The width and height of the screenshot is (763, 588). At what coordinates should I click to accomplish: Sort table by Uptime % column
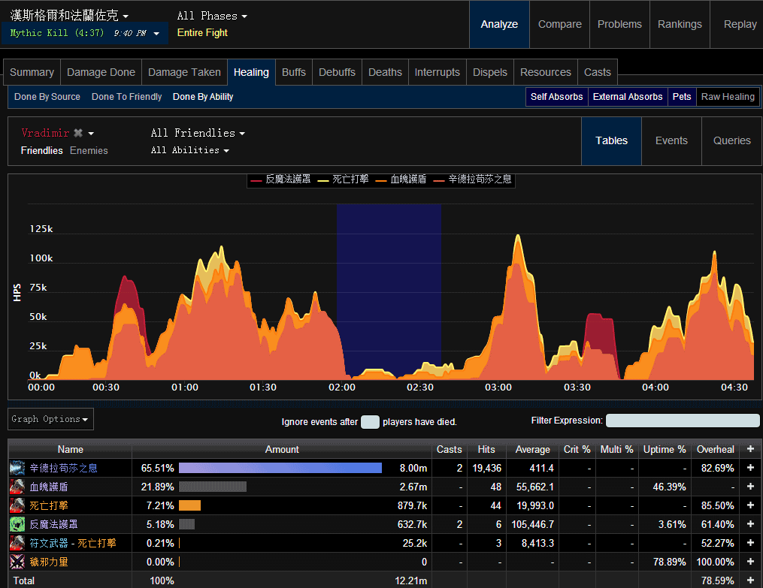665,450
